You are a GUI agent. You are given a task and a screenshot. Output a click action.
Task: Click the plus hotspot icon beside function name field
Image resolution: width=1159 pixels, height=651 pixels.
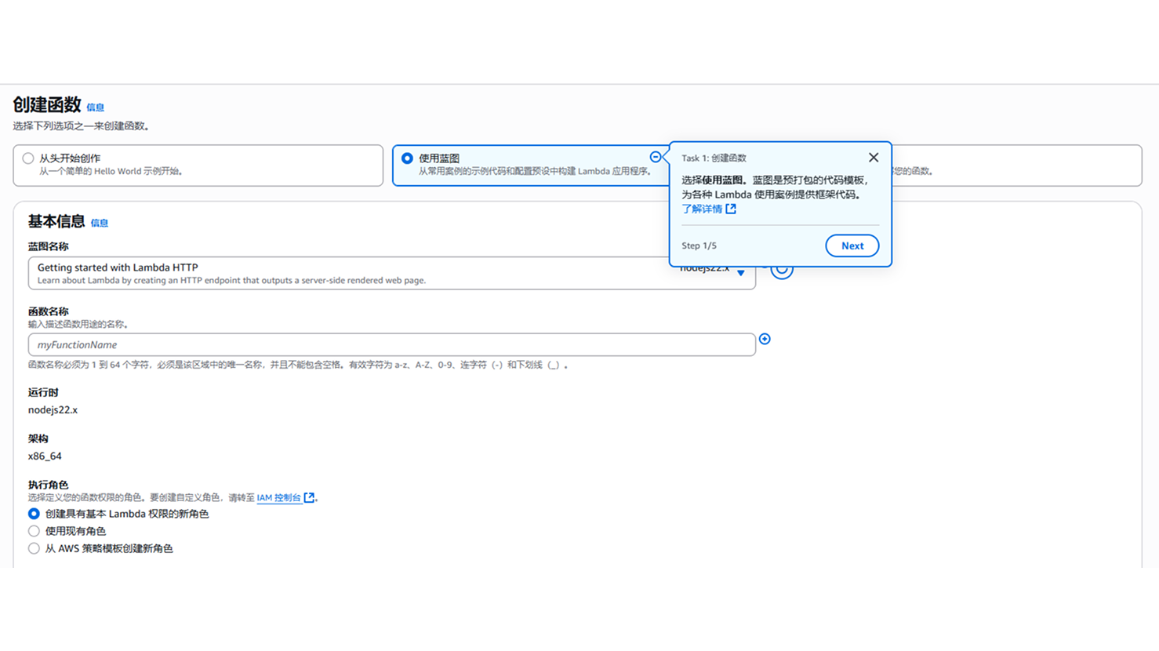coord(765,339)
